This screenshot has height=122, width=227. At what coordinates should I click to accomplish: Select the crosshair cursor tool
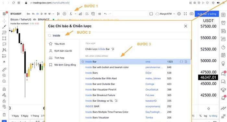click(4, 21)
